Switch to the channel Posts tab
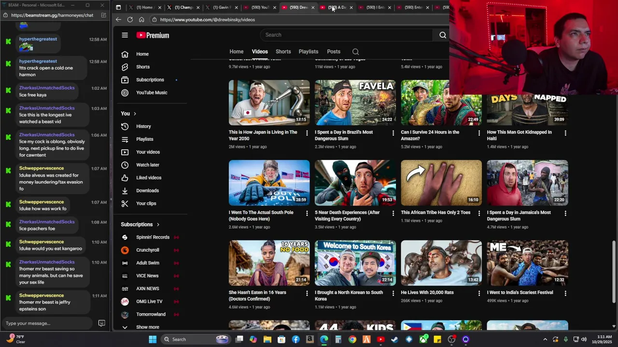This screenshot has height=347, width=618. point(334,52)
